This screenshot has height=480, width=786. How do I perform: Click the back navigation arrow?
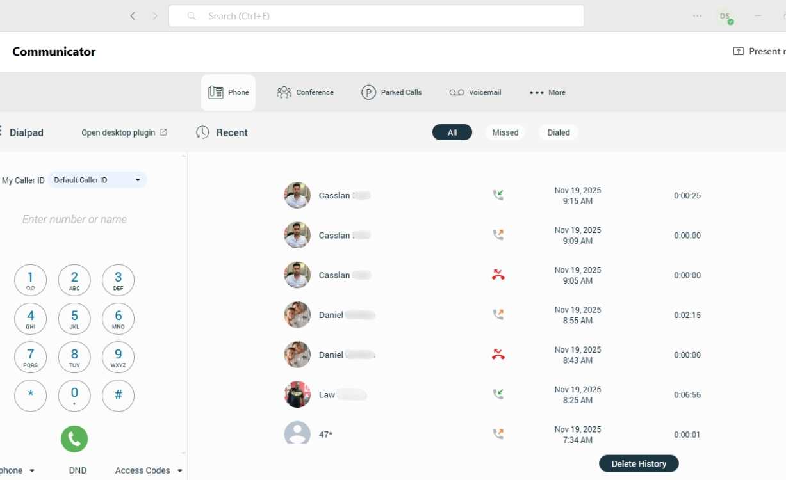133,16
